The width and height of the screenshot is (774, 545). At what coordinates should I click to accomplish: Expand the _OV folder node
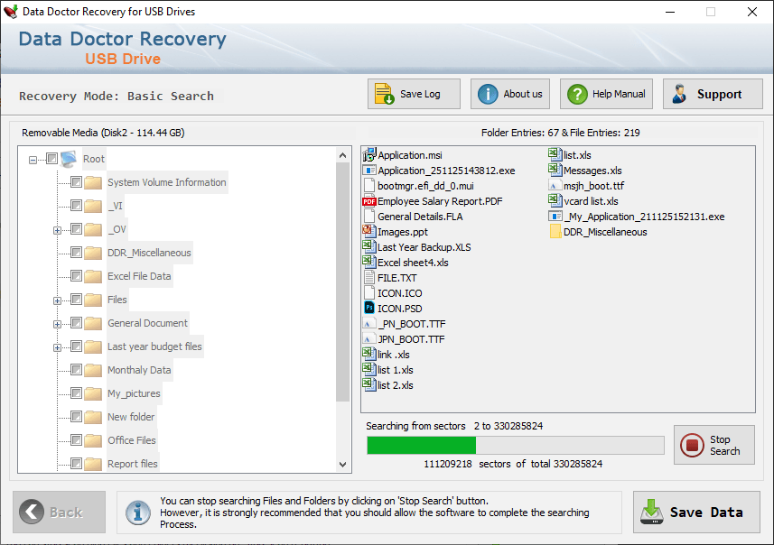57,230
